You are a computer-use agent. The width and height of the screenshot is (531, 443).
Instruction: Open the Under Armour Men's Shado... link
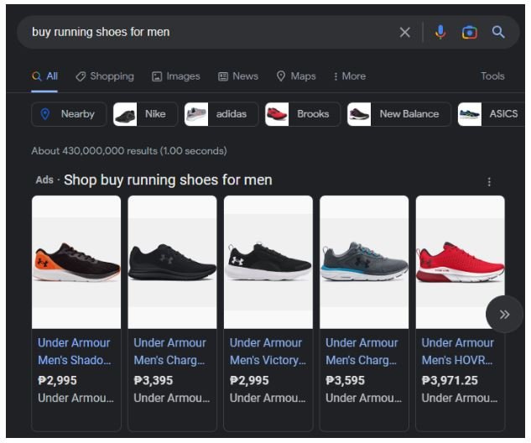(74, 352)
